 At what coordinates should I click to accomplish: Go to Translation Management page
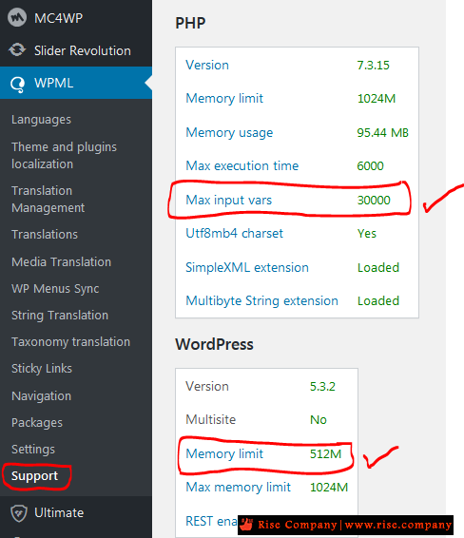(48, 199)
